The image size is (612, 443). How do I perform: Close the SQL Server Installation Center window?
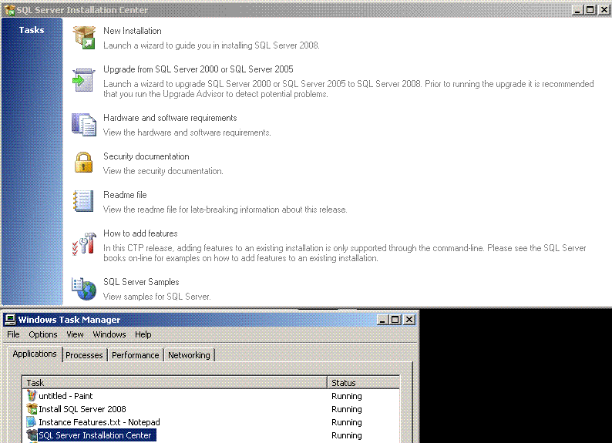604,10
